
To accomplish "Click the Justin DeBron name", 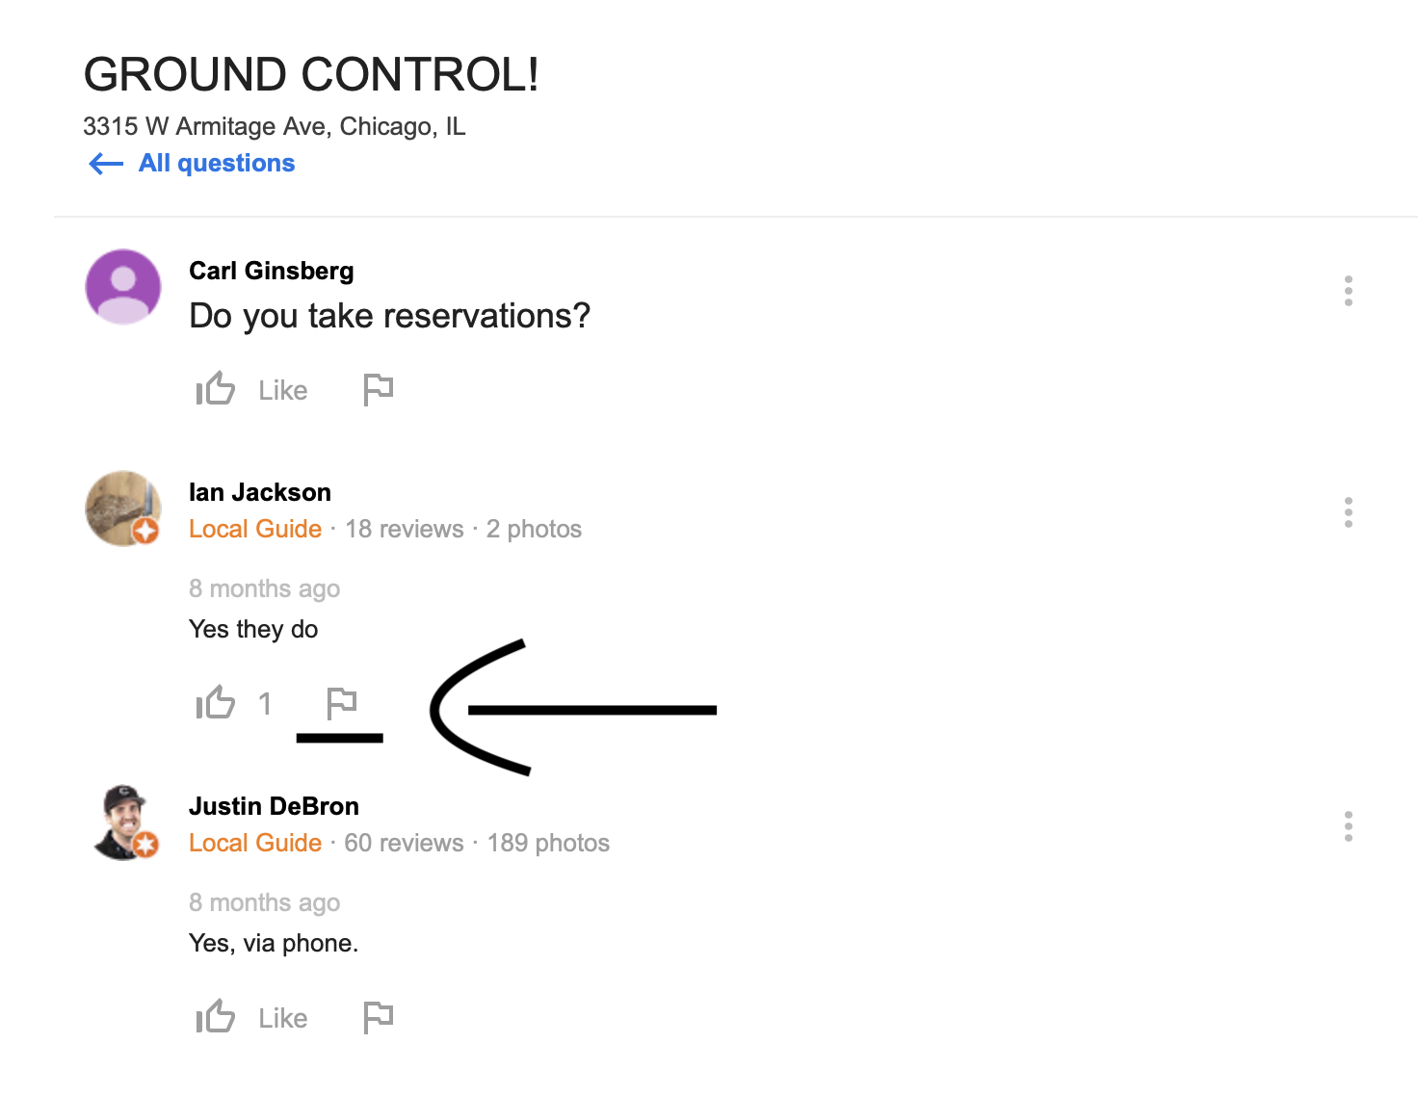I will (x=274, y=806).
